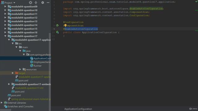Click the intention lightbulb icon
This screenshot has width=198, height=111.
[x=65, y=25]
